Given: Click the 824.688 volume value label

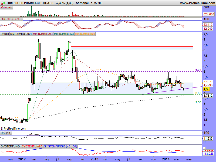Looking at the screenshot, I should click(x=209, y=14).
